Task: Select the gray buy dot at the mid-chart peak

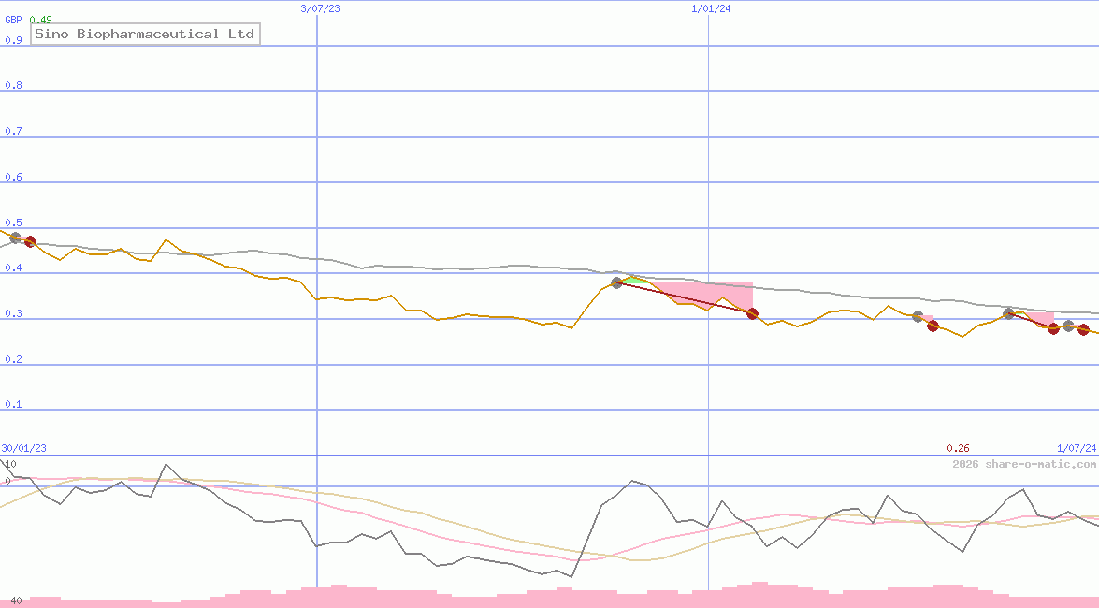Action: [x=616, y=282]
